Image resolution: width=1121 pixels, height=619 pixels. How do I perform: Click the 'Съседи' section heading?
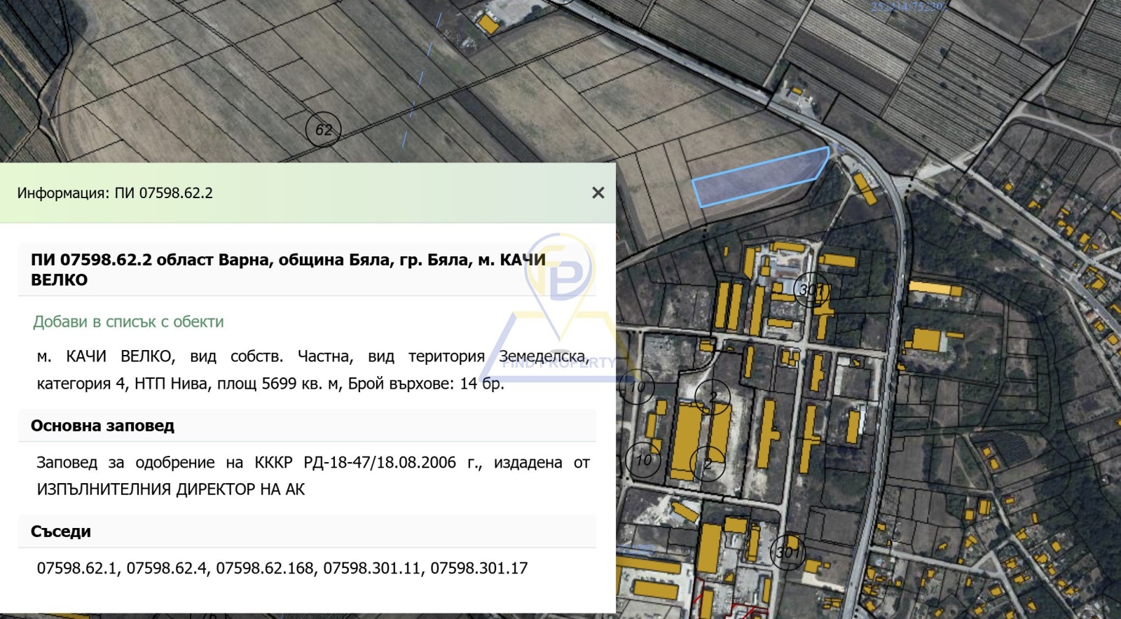tap(61, 531)
